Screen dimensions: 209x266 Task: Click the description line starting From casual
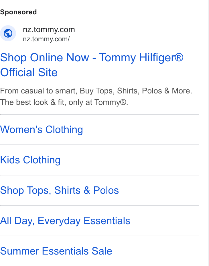tap(96, 91)
